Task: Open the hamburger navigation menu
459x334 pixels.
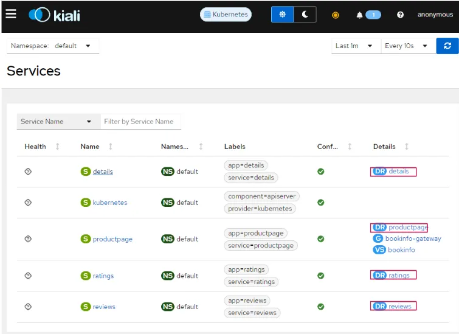Action: (x=11, y=14)
